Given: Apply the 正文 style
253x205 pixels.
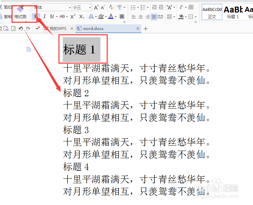Looking at the screenshot, I should 212,12.
